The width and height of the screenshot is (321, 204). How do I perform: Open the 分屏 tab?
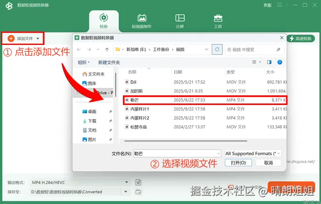click(180, 21)
